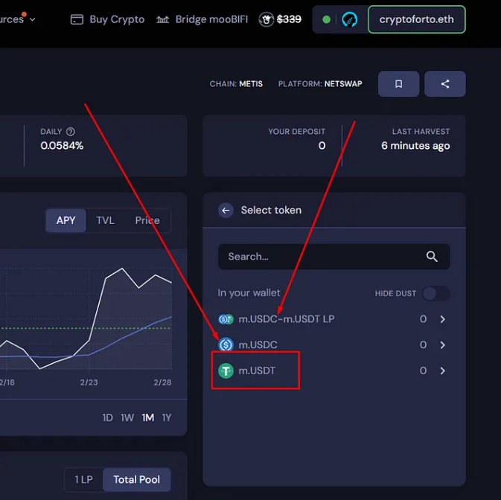This screenshot has height=500, width=501.
Task: Click the magnifier icon in search box
Action: 432,257
